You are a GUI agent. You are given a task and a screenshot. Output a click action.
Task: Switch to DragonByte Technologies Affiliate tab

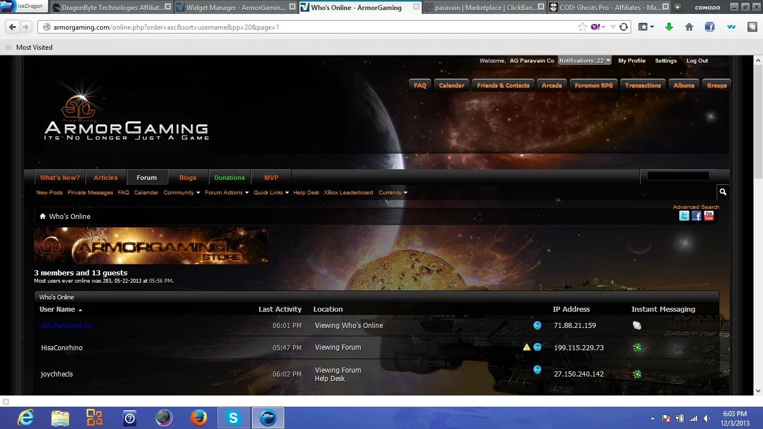(x=112, y=8)
